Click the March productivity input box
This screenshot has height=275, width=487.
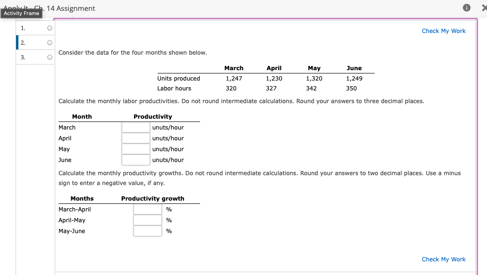[136, 127]
